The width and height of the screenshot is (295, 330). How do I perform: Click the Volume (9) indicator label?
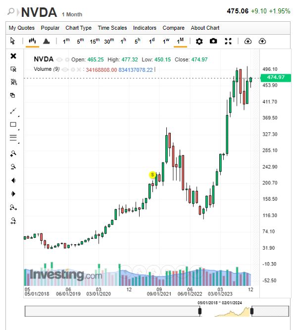[x=47, y=69]
